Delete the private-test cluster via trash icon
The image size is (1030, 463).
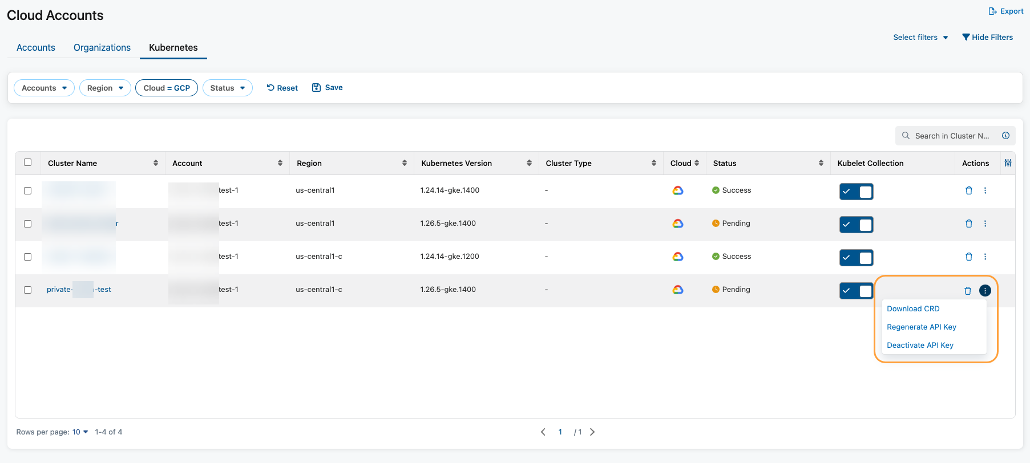(x=968, y=291)
